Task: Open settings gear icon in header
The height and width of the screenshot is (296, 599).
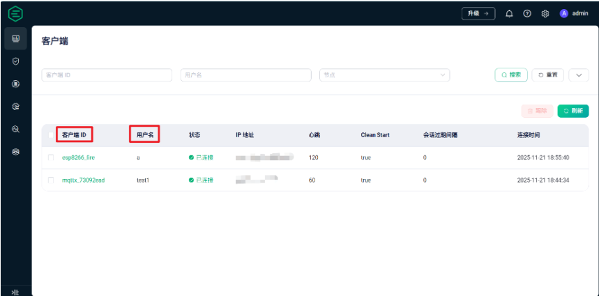Action: click(545, 14)
